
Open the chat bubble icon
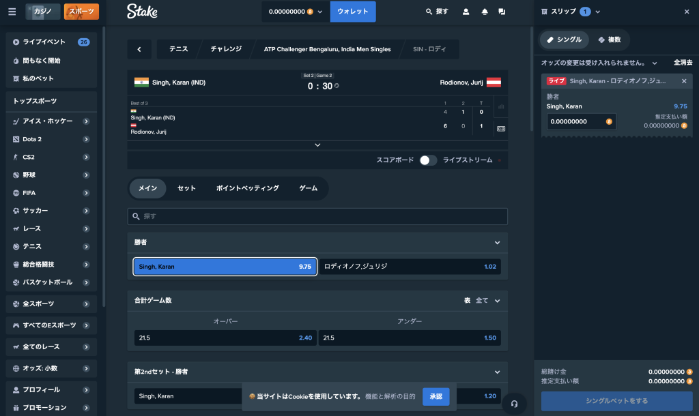click(502, 12)
